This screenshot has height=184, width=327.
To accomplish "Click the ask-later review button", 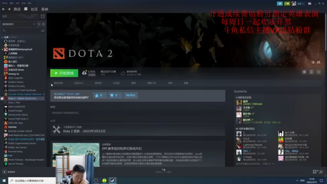I will click(130, 95).
